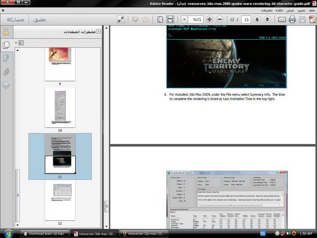Viewport: 317px width, 238px height.
Task: Open the Window menu (نافذة)
Action: [279, 10]
